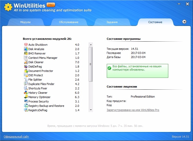Click the Код продукта label
This screenshot has height=141, width=193.
[x=116, y=101]
